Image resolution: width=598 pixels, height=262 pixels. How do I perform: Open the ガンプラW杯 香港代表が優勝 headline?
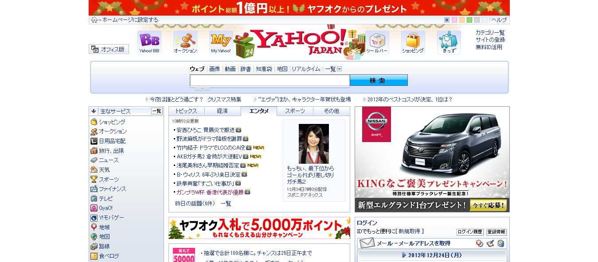tap(210, 192)
